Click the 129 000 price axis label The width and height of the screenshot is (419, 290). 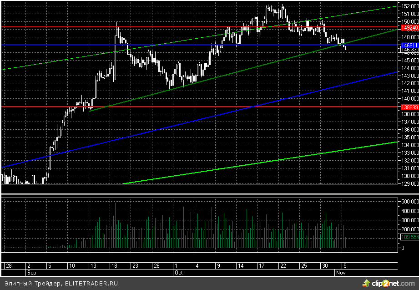click(409, 183)
